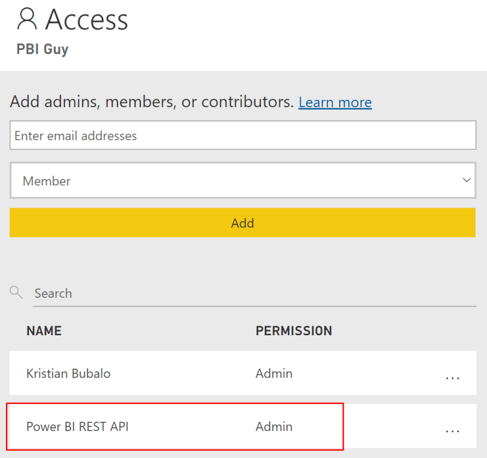Click Admin permission for Kristian Bubalo

tap(274, 373)
